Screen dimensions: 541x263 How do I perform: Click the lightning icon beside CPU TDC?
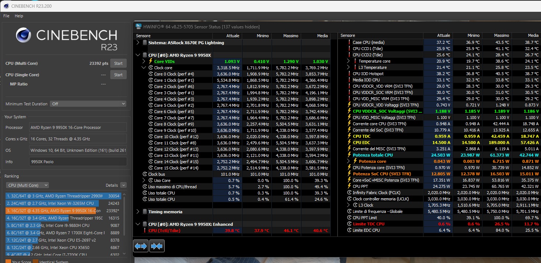pyautogui.click(x=349, y=136)
